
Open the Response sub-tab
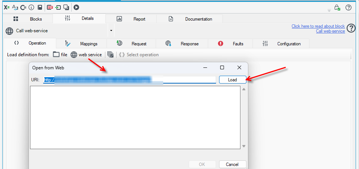[x=182, y=44]
